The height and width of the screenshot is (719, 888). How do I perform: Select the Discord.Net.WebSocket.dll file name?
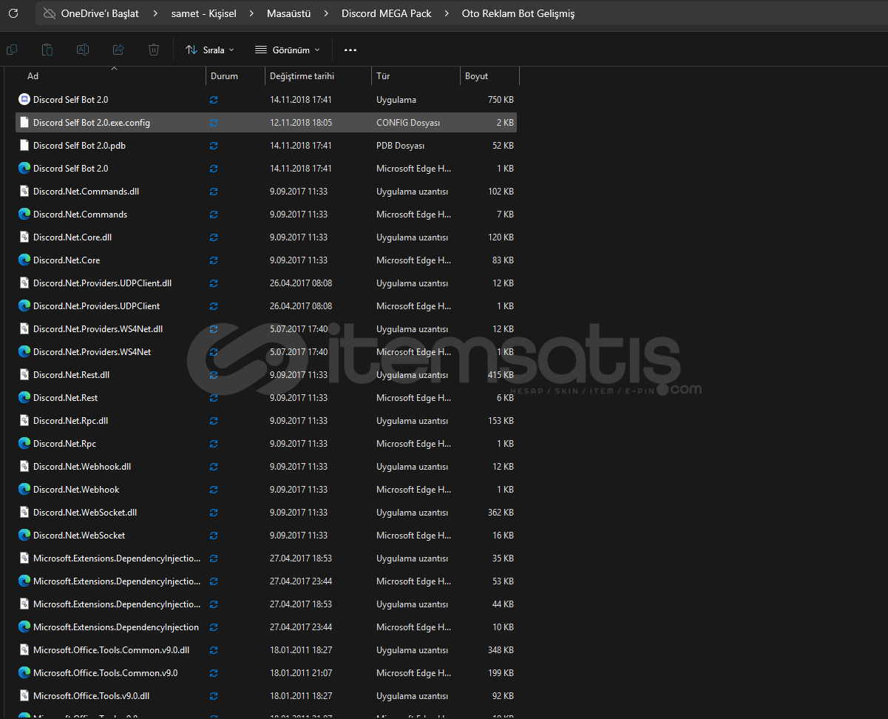click(85, 513)
